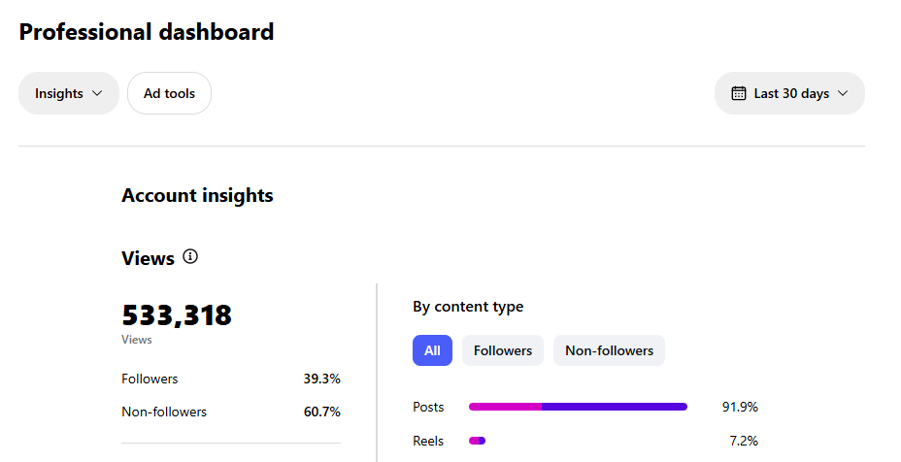The image size is (901, 462).
Task: Click the Professional dashboard heading
Action: coord(147,31)
